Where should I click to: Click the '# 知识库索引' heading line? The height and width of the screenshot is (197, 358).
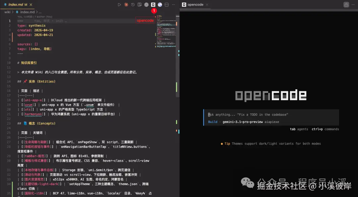pyautogui.click(x=27, y=63)
